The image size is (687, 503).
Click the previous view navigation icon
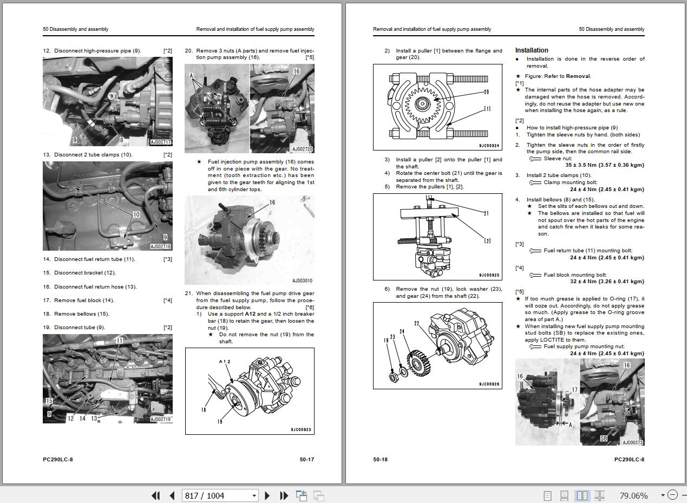pos(301,495)
